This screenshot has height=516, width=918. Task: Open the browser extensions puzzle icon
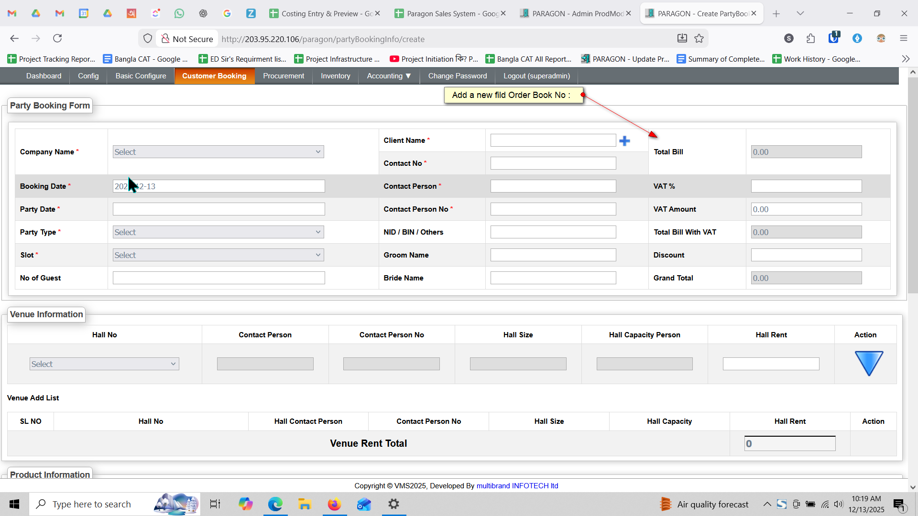point(810,39)
